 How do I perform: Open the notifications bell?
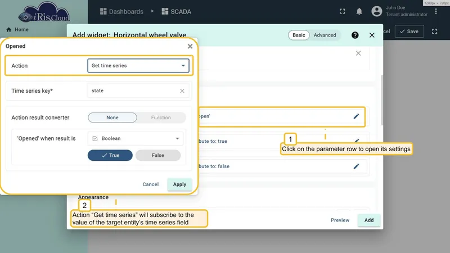(x=359, y=11)
